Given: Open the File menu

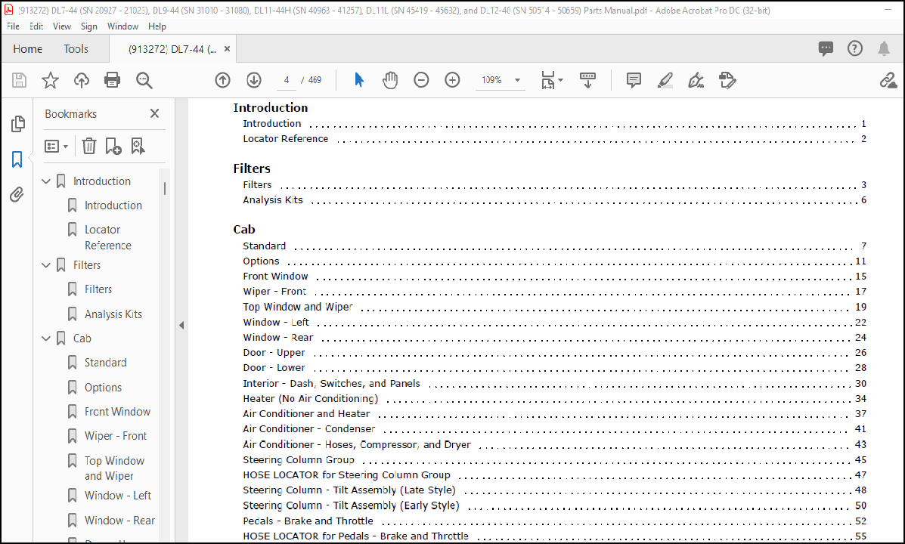Looking at the screenshot, I should pos(13,26).
